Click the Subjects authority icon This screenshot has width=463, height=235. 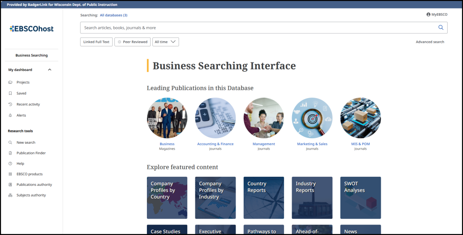point(10,195)
